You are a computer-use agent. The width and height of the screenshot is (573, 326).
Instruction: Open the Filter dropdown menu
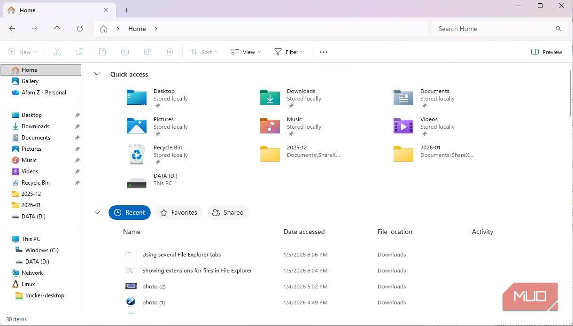[289, 52]
